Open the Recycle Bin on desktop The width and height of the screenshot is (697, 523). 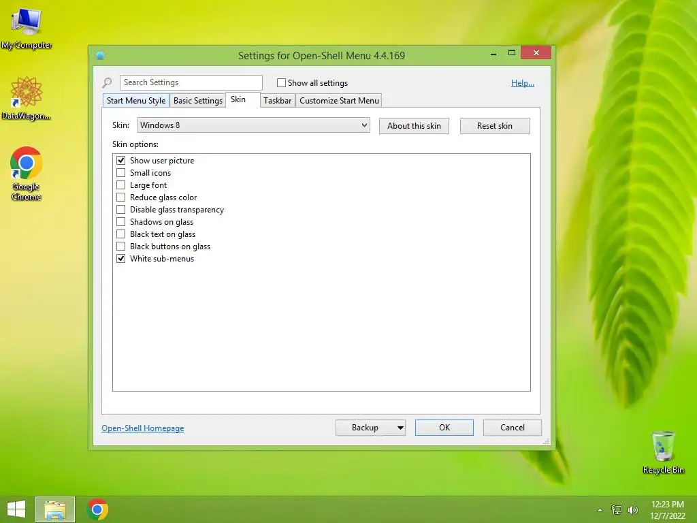pyautogui.click(x=663, y=452)
